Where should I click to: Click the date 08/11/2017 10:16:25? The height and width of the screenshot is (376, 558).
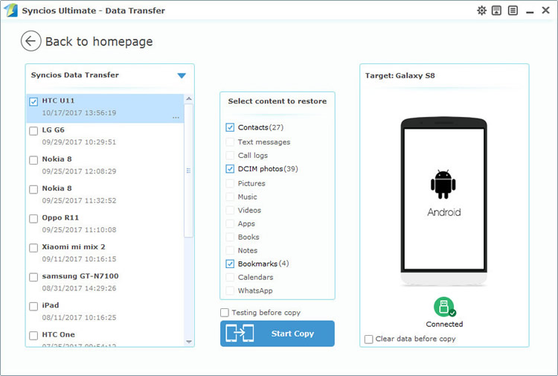[x=79, y=317]
